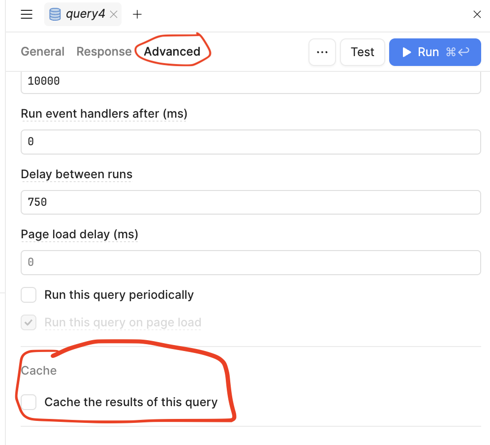Toggle Run this query on page load
This screenshot has height=445, width=490.
tap(29, 322)
